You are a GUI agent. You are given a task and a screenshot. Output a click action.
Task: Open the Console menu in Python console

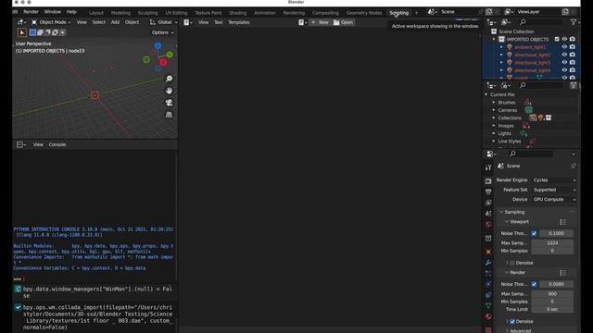[57, 144]
